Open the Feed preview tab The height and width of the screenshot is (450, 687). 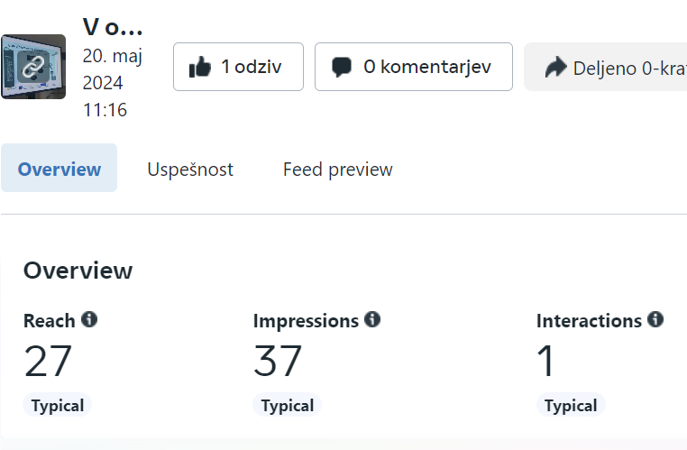338,170
